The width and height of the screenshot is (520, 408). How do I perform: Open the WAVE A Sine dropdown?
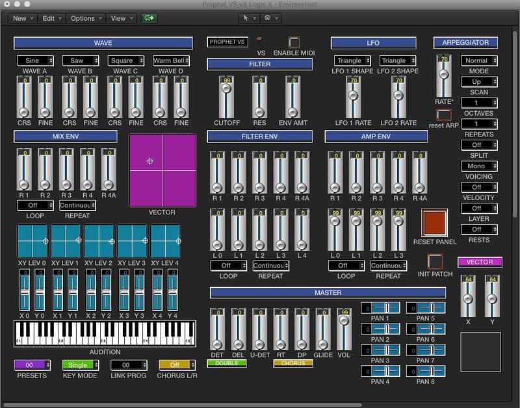coord(35,60)
